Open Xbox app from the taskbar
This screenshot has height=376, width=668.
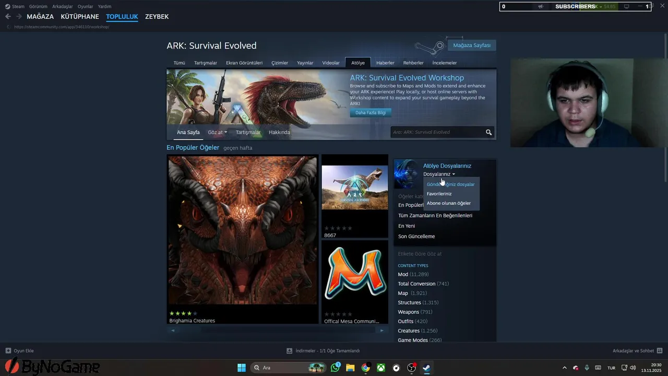coord(381,368)
